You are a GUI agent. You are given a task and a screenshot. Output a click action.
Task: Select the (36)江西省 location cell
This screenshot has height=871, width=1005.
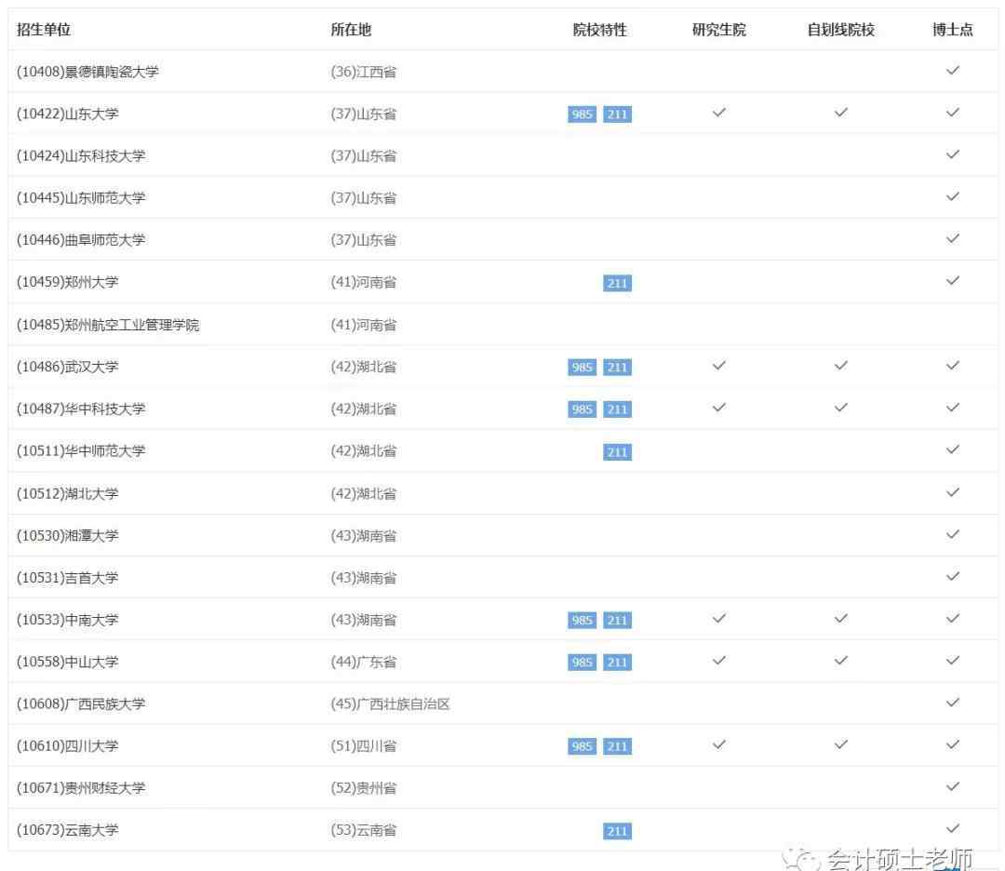pos(364,72)
